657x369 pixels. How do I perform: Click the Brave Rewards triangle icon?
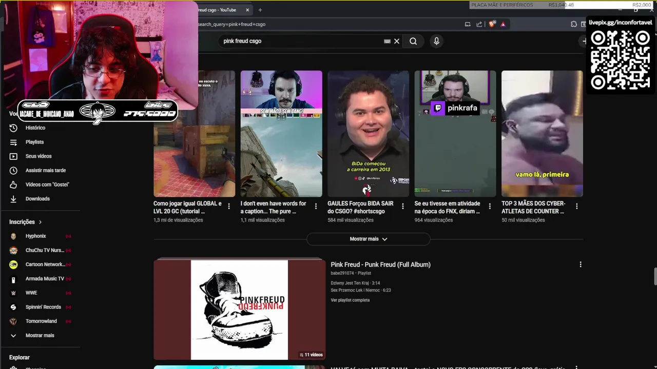tap(503, 24)
